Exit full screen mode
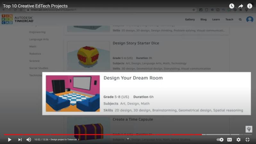Viewport: 256px width, 144px height. (x=247, y=140)
